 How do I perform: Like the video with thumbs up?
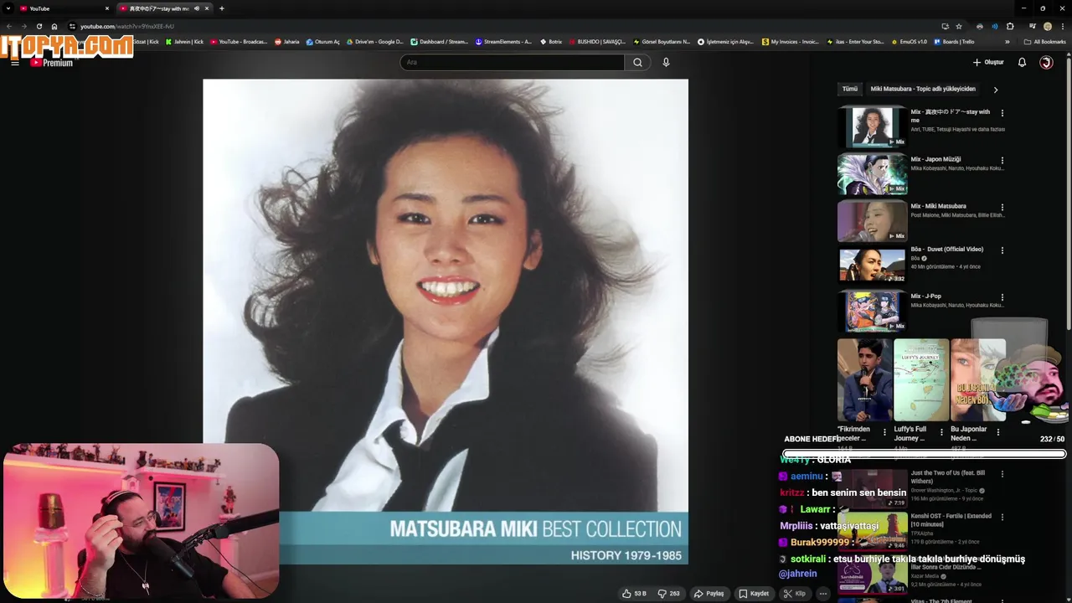point(634,594)
